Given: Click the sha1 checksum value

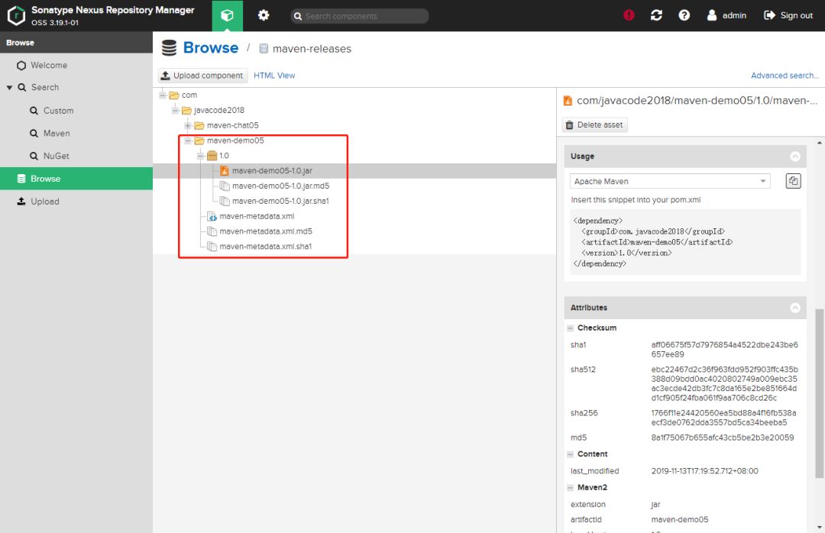Looking at the screenshot, I should [x=724, y=350].
